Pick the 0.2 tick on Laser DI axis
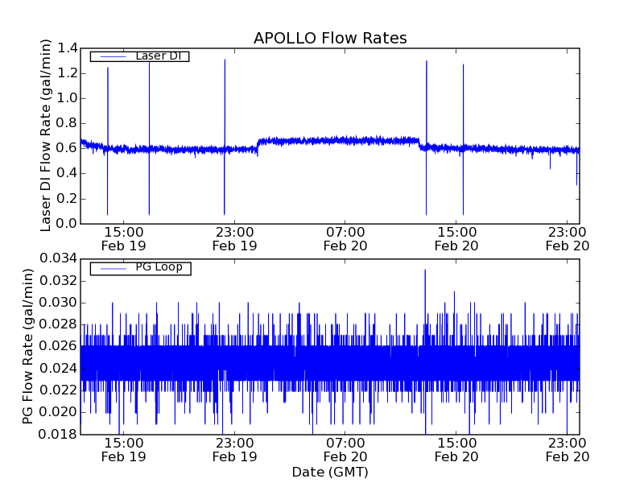This screenshot has height=483, width=644. coord(68,198)
